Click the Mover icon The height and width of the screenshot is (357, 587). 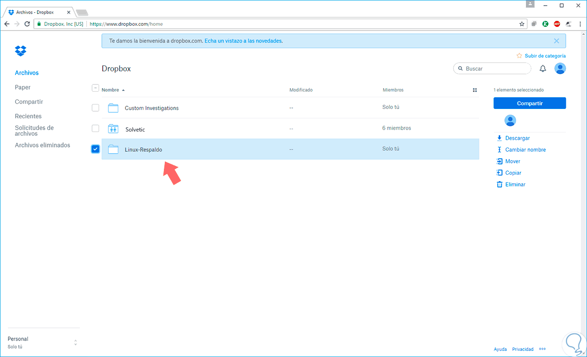point(500,161)
